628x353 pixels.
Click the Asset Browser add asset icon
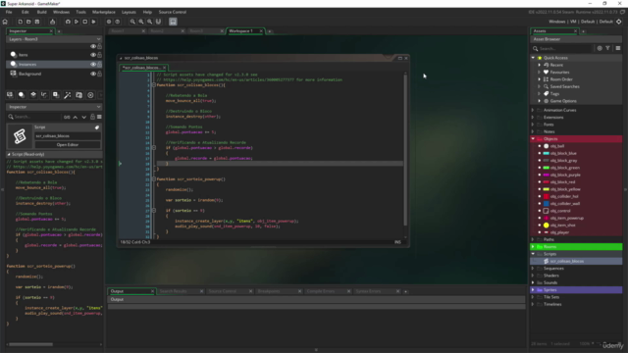tap(600, 48)
